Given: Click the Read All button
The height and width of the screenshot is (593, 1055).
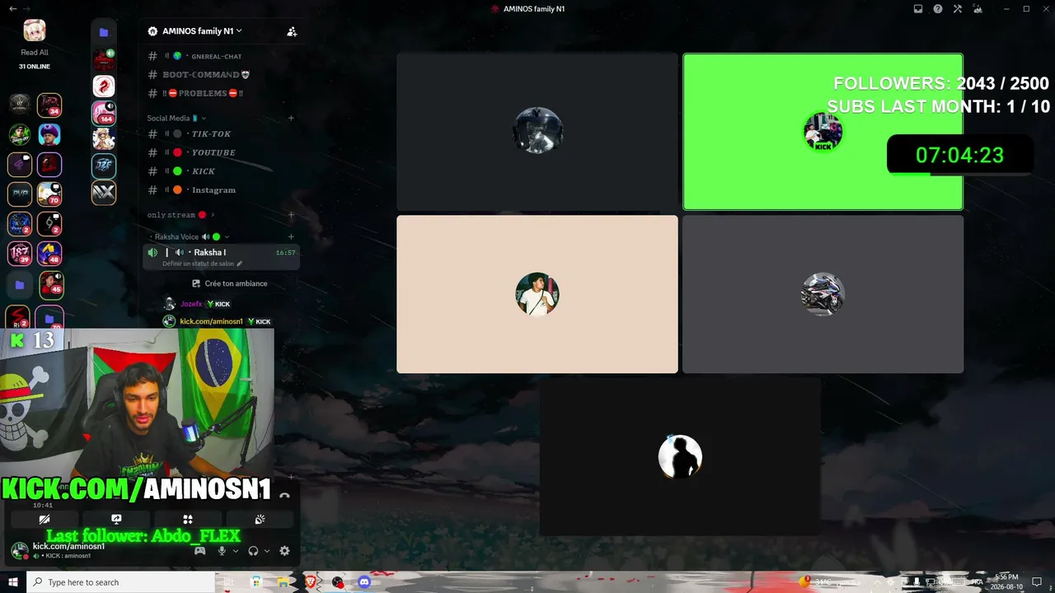Looking at the screenshot, I should click(x=35, y=53).
